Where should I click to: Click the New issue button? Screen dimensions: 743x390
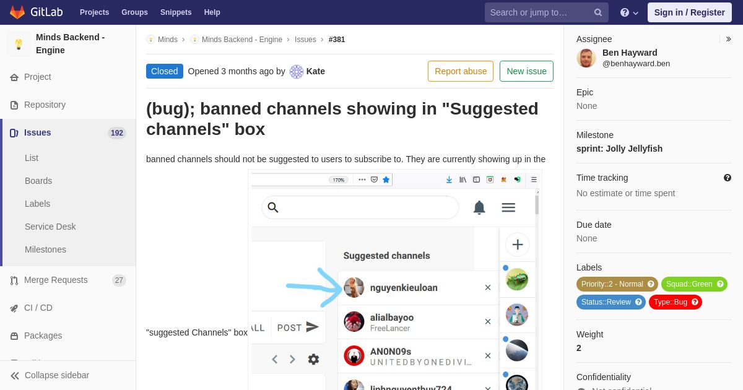(526, 71)
